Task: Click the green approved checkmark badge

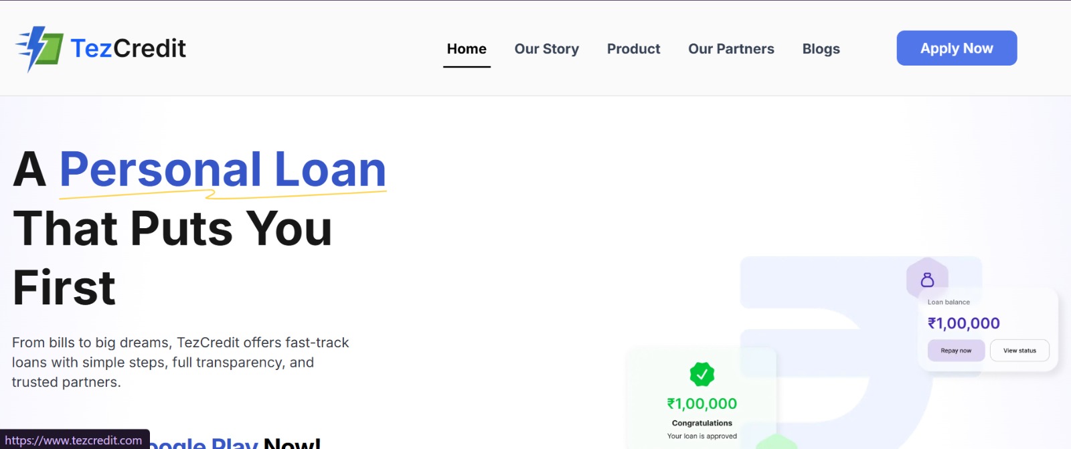Action: pos(702,374)
